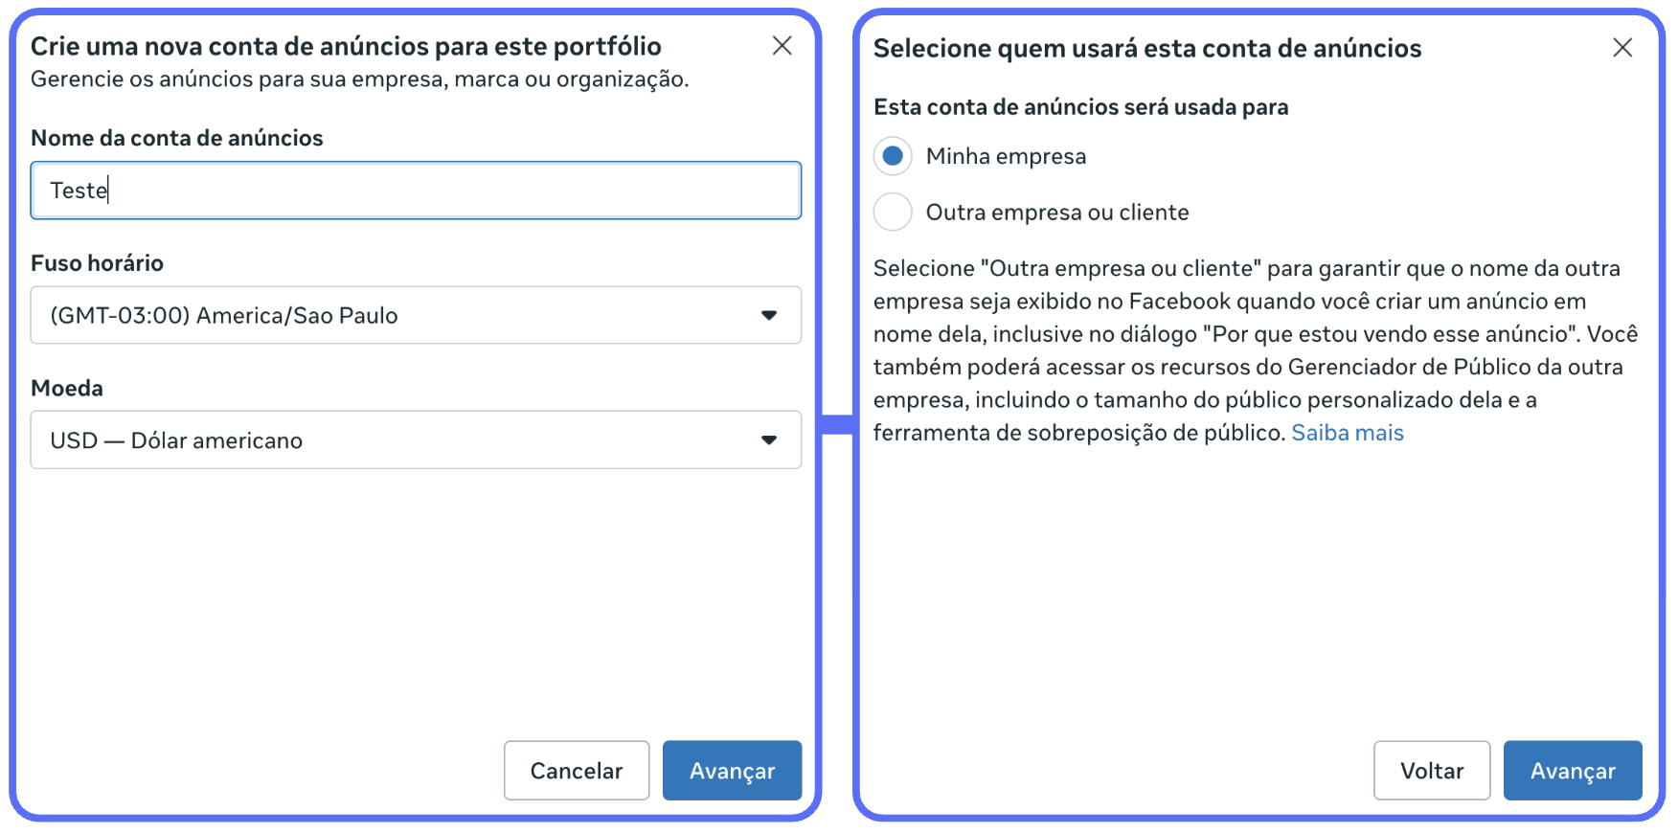Click the 'Moeda' field label
The height and width of the screenshot is (833, 1678).
[67, 388]
